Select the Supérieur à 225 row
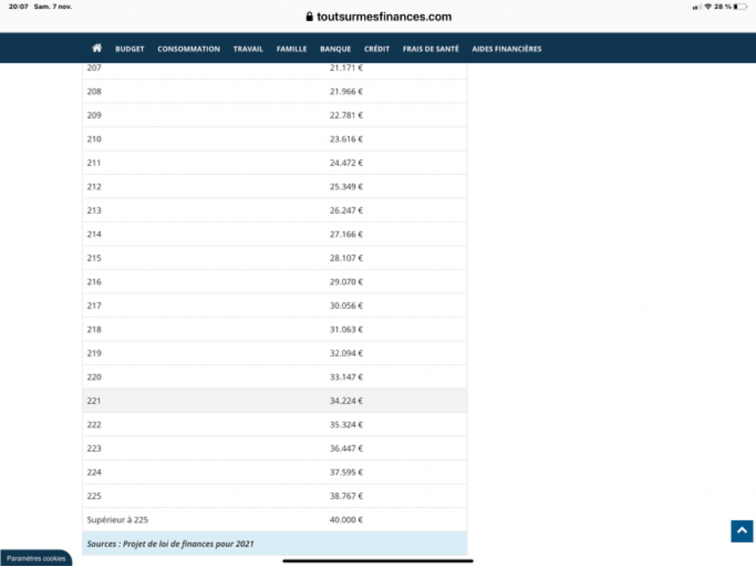The width and height of the screenshot is (756, 566). [117, 520]
